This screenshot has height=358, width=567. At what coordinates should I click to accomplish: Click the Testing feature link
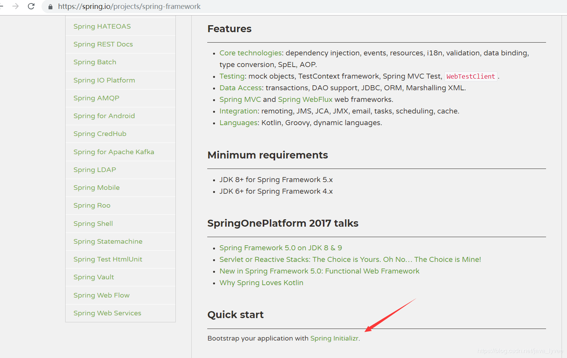pos(232,76)
